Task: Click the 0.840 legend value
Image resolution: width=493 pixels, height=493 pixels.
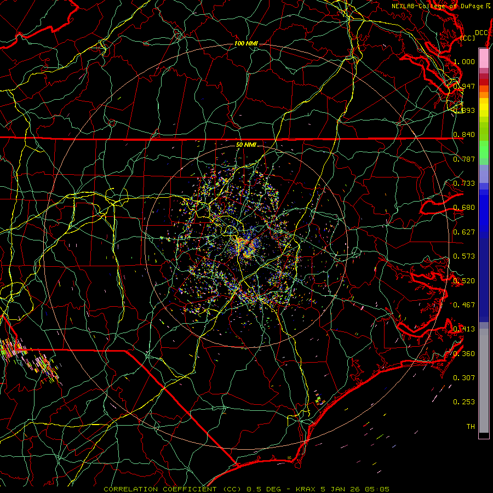Action: (x=464, y=135)
